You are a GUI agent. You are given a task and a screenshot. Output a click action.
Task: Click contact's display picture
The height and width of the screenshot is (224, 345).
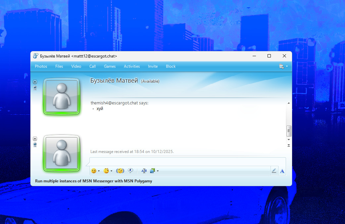point(62,96)
